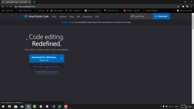Open the Insiders Edition link
The width and height of the screenshot is (194, 109).
[55, 67]
